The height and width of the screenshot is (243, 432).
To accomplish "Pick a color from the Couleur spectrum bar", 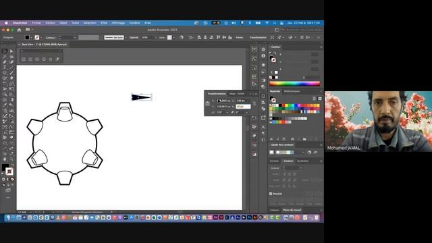I will coord(294,84).
